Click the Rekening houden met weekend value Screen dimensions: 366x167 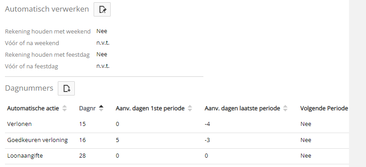point(102,31)
